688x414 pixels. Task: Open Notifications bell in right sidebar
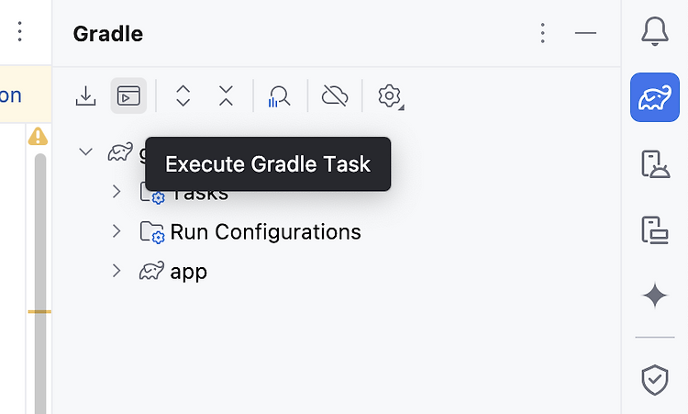[655, 31]
